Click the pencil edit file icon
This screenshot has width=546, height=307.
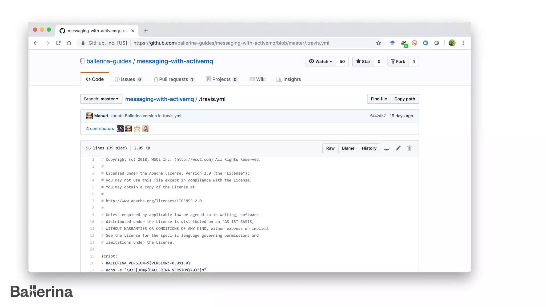point(398,148)
